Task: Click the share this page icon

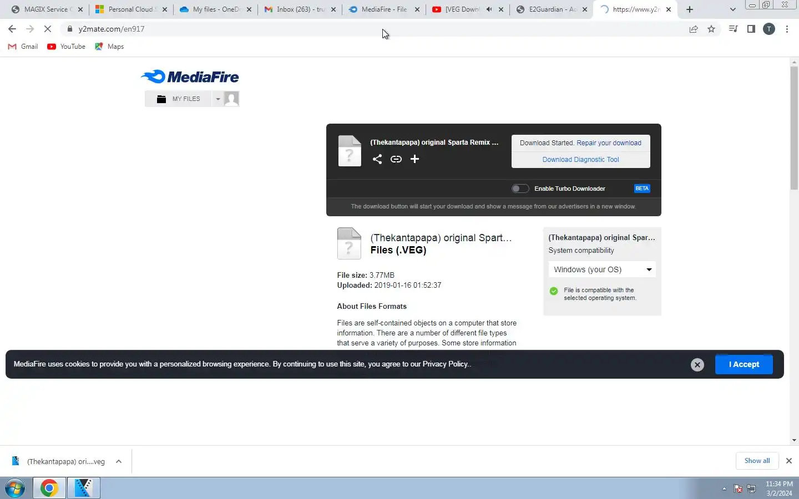Action: (x=694, y=29)
